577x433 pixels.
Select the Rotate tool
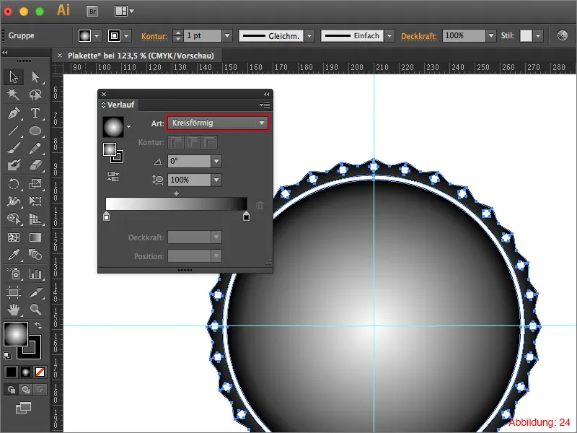coord(14,183)
